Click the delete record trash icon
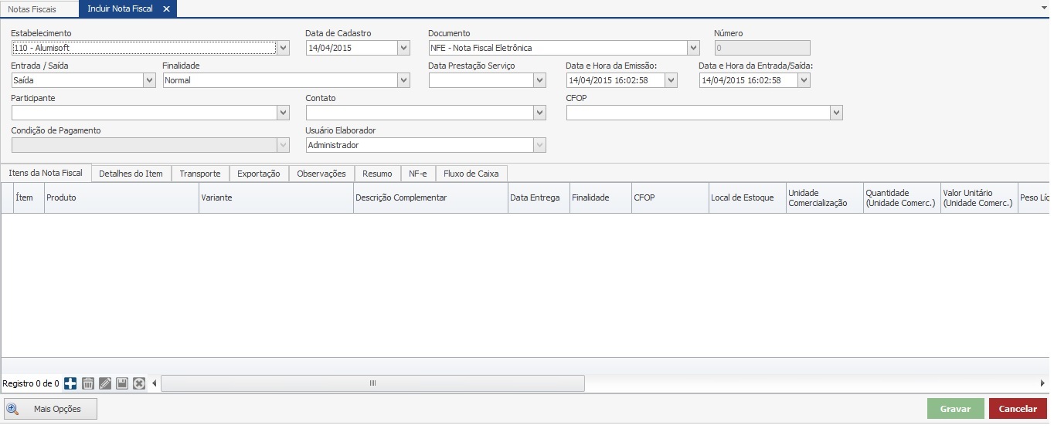1054x432 pixels. click(x=88, y=383)
